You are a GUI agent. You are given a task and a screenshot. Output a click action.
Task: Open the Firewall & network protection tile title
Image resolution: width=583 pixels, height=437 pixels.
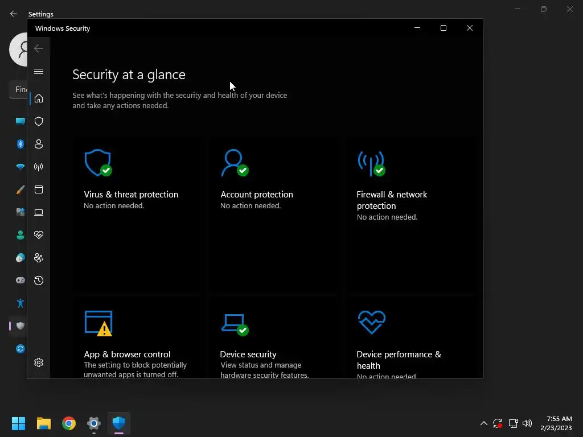click(392, 200)
